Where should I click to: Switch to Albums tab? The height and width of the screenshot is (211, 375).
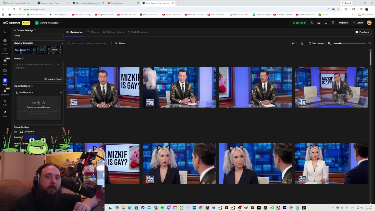[x=93, y=32]
